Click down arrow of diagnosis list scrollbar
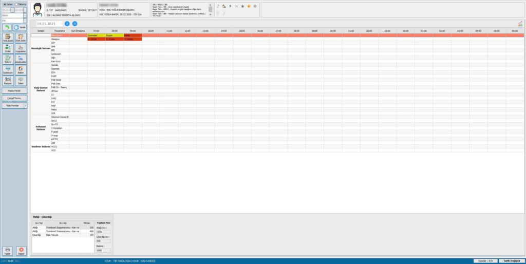 click(x=210, y=15)
